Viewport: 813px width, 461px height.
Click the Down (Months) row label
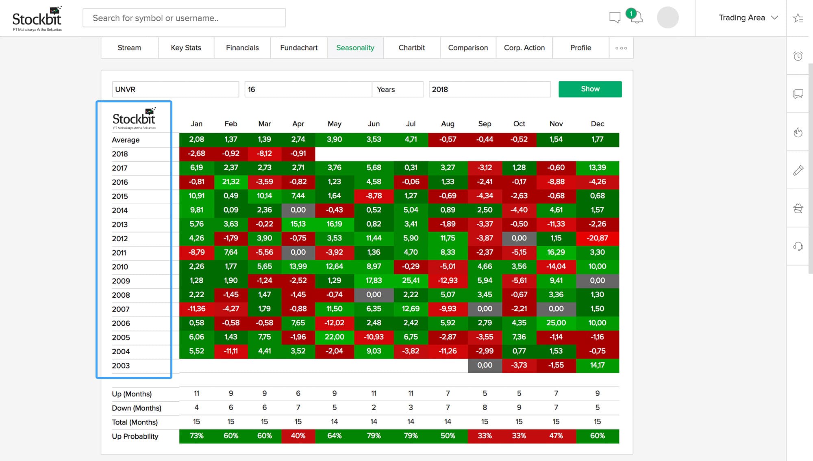click(137, 408)
